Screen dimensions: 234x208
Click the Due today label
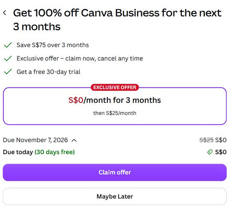(x=18, y=152)
